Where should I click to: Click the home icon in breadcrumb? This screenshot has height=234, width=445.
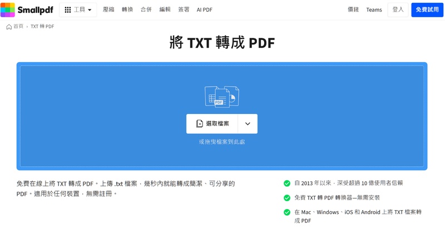pyautogui.click(x=9, y=27)
